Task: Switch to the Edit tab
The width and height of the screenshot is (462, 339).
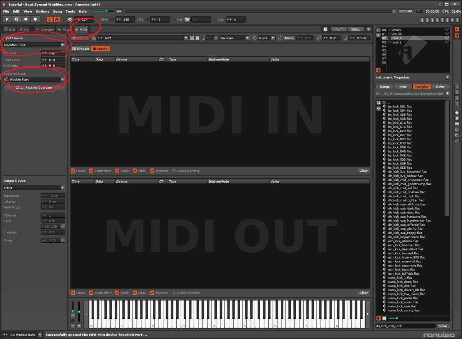Action: coord(9,29)
